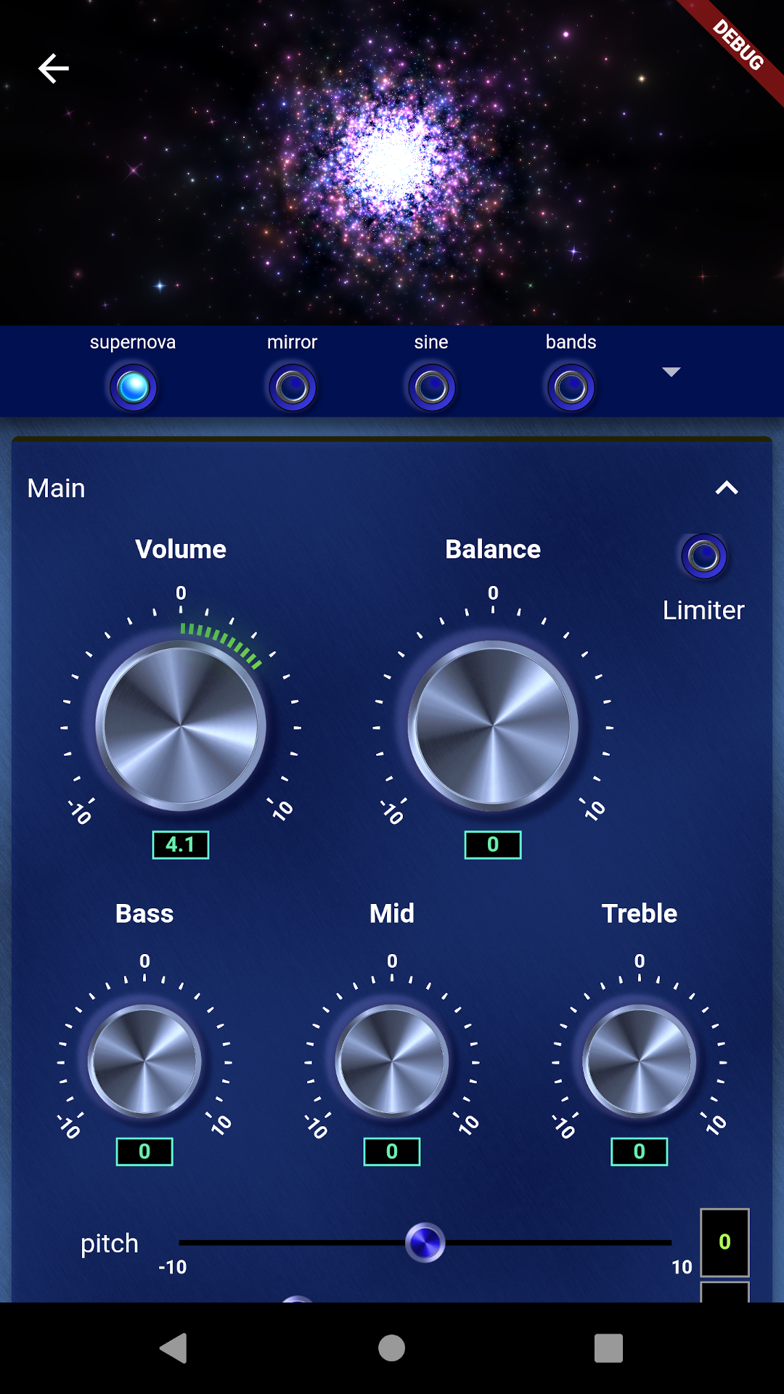784x1394 pixels.
Task: Tap the supernova visualization image
Action: click(392, 163)
